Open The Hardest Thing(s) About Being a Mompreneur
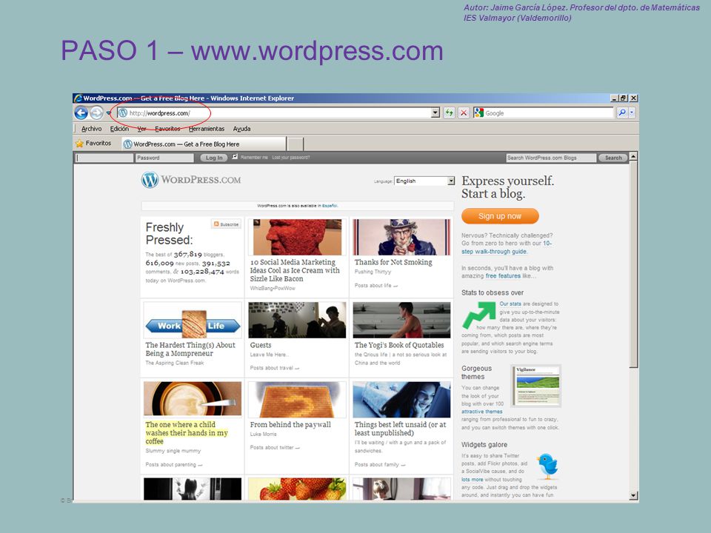The image size is (711, 533). pyautogui.click(x=190, y=349)
